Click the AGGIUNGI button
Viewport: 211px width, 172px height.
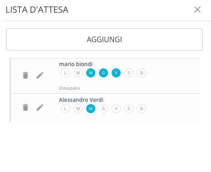point(104,39)
